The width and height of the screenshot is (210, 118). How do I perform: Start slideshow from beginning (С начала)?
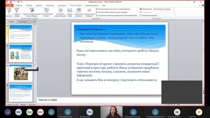pos(9,12)
